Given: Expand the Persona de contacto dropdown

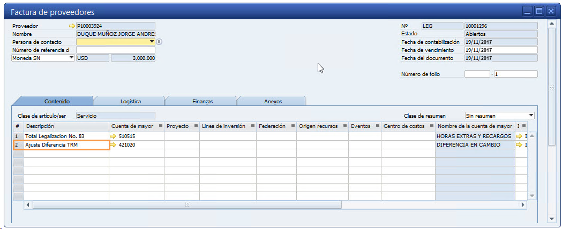Looking at the screenshot, I should (152, 42).
